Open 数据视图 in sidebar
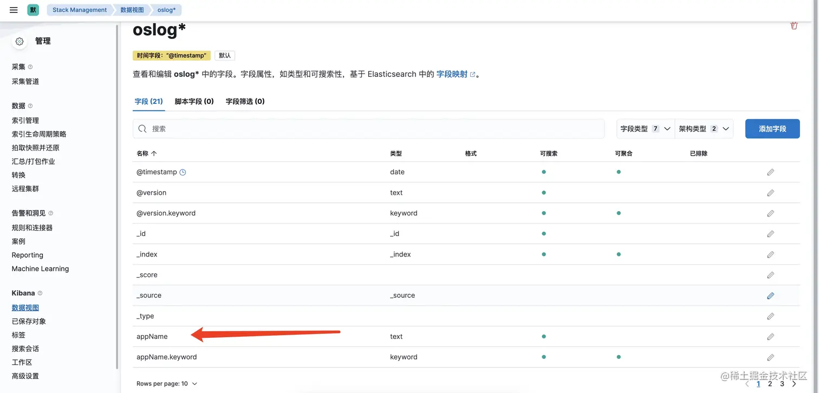The image size is (819, 393). 25,308
